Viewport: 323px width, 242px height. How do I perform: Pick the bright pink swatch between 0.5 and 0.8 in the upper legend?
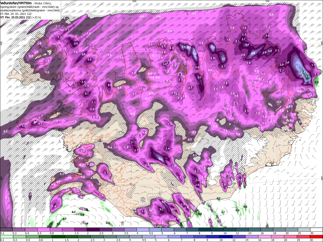click(x=43, y=230)
